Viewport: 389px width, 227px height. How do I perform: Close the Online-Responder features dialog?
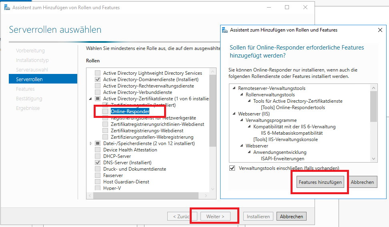click(380, 30)
